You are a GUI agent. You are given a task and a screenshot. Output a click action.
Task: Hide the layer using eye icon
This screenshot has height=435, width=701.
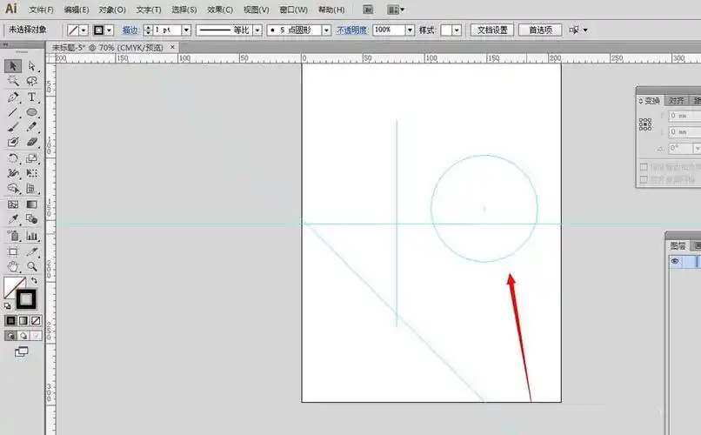click(x=675, y=261)
